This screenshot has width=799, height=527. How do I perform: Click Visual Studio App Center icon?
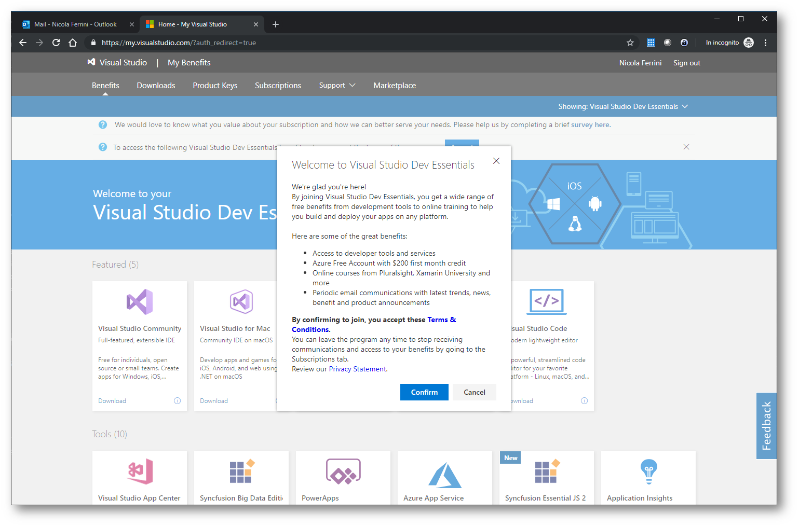click(x=140, y=471)
